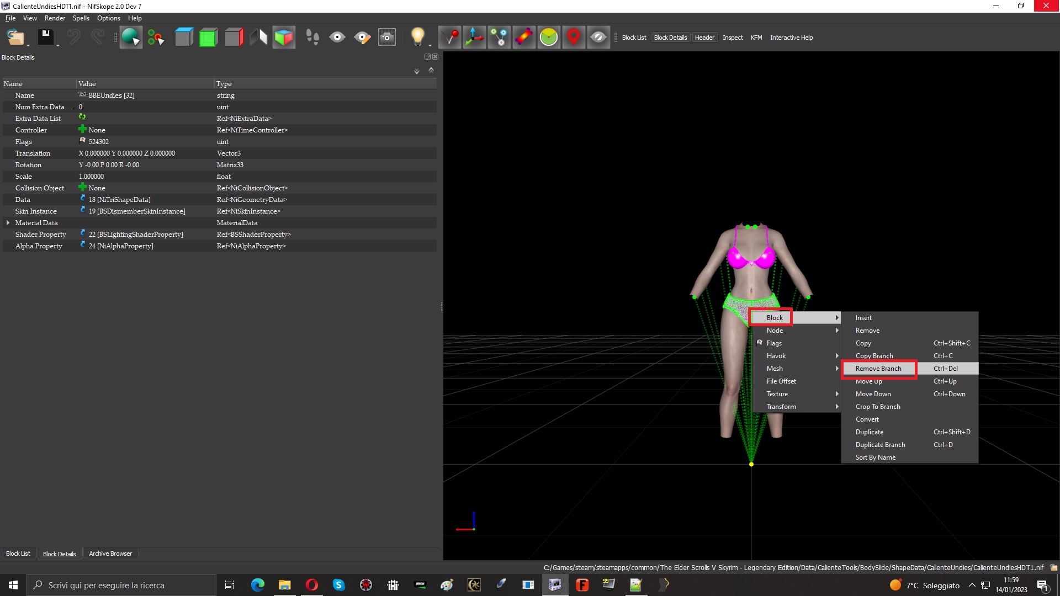Click the Undo arrow icon

73,38
